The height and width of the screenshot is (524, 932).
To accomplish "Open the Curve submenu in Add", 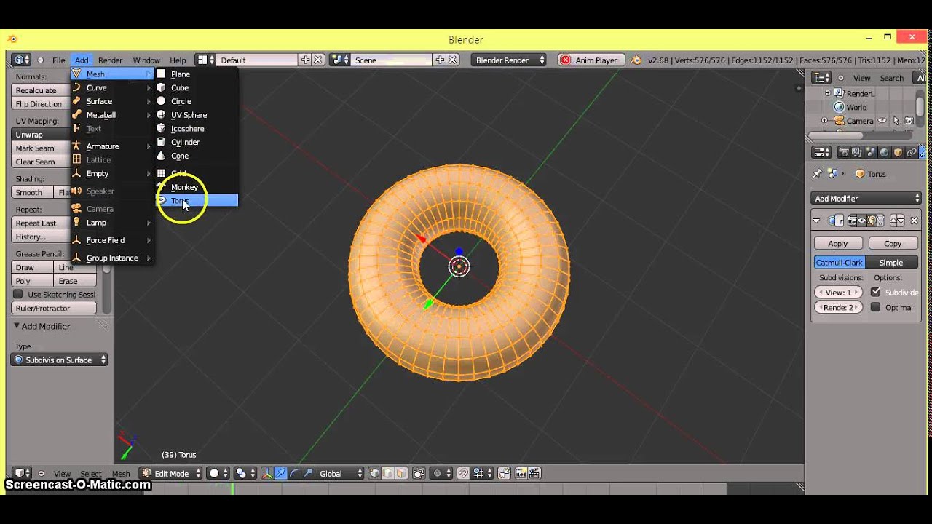I will 112,87.
